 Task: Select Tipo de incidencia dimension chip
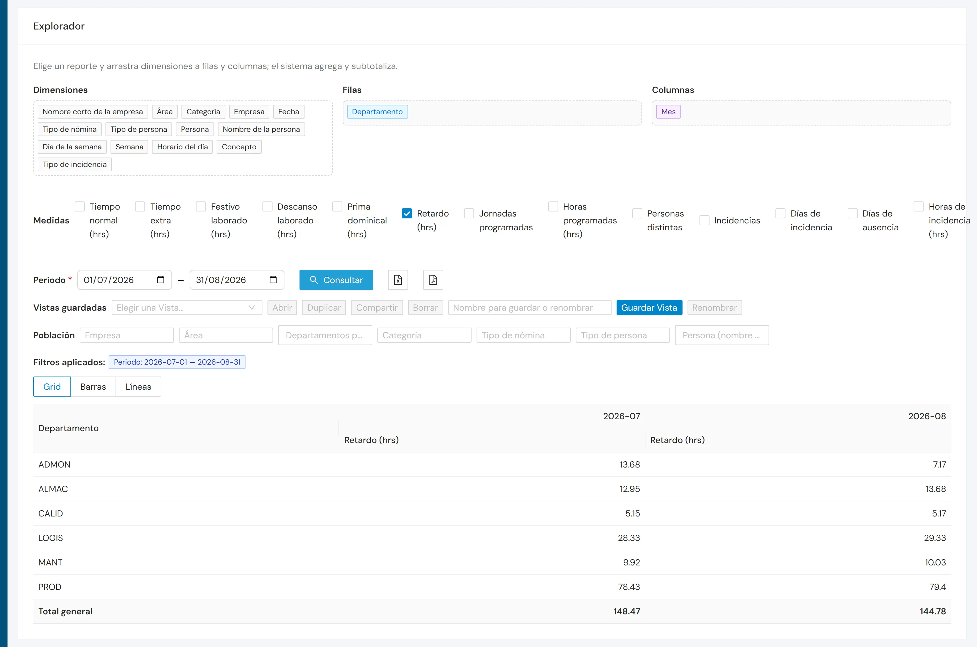click(x=75, y=164)
